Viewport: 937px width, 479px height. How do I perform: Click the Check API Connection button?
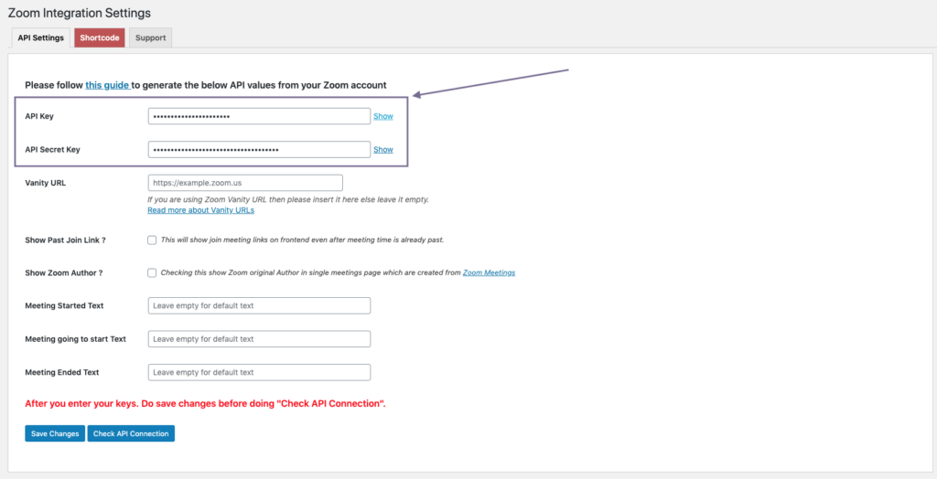click(131, 433)
